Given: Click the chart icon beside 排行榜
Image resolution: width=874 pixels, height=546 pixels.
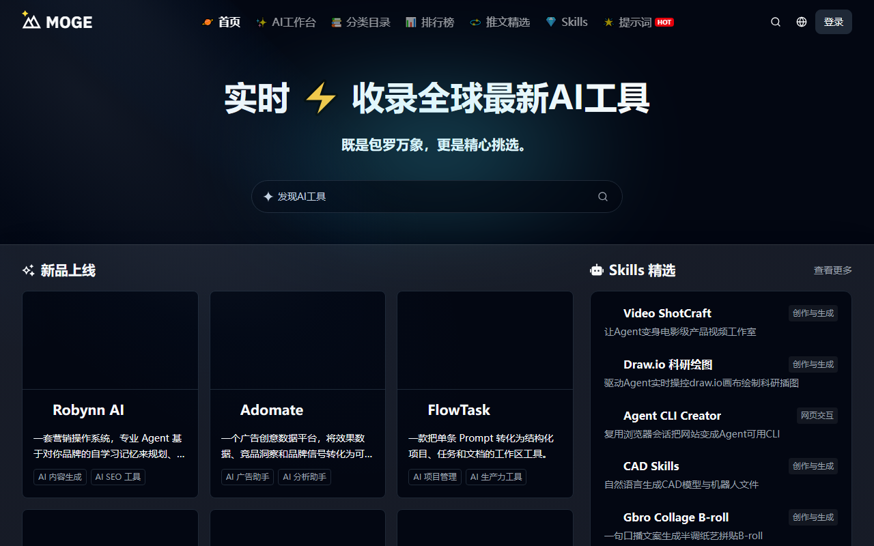Looking at the screenshot, I should [411, 22].
